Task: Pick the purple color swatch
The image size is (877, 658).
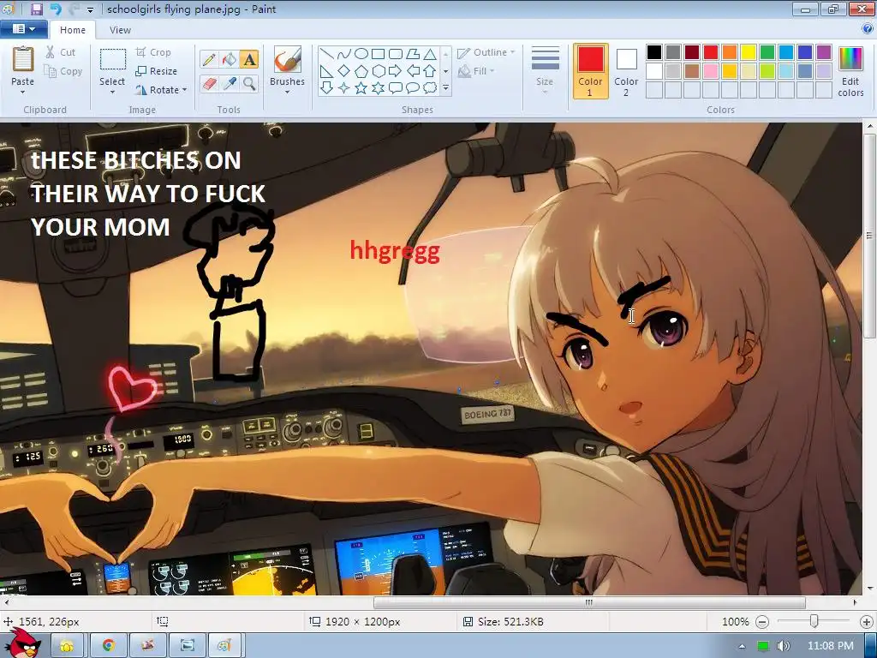Action: click(823, 52)
